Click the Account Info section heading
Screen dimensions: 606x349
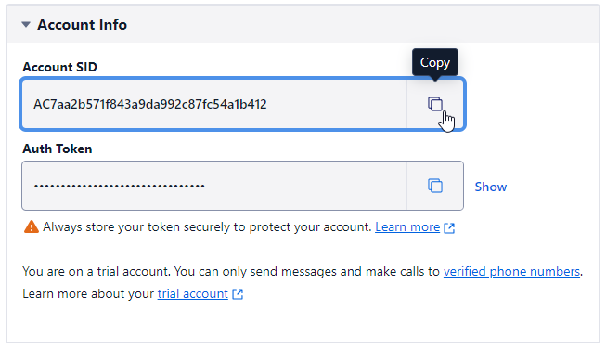coord(82,25)
